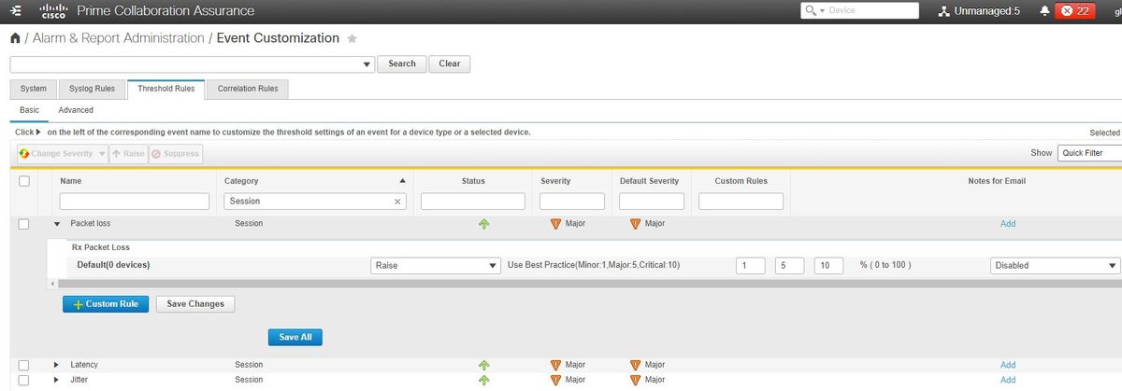The image size is (1122, 391).
Task: Select the Threshold Rules tab
Action: click(165, 89)
